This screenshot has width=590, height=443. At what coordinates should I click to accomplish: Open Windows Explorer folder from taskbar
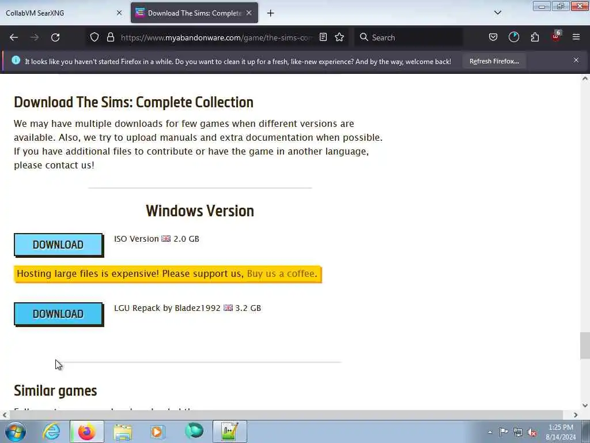(123, 431)
